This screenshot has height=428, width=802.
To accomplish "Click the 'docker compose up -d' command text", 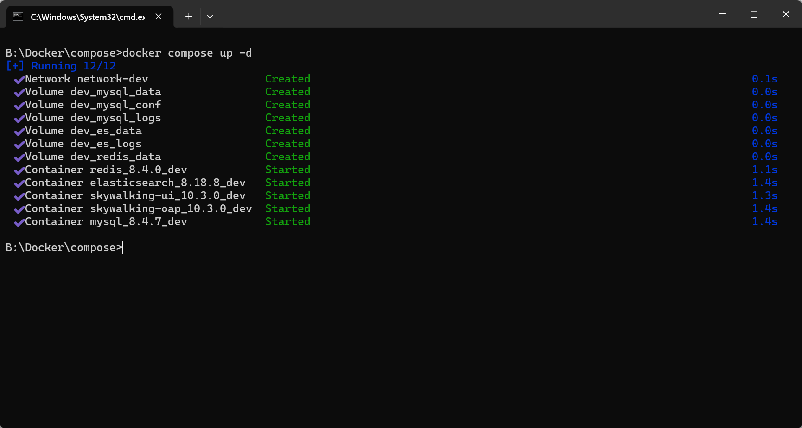I will (187, 53).
